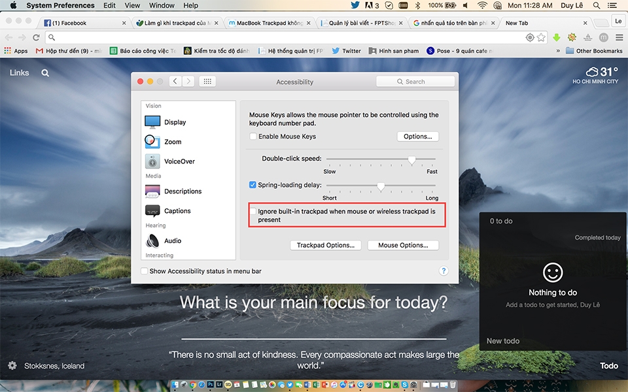Uncheck Spring-loading delay checkbox
Viewport: 628px width, 392px height.
(253, 185)
